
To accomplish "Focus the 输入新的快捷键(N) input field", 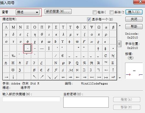I will pyautogui.click(x=31, y=99).
